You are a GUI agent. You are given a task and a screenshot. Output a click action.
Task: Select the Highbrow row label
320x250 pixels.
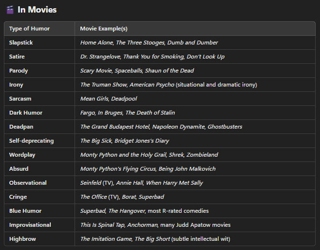22,239
